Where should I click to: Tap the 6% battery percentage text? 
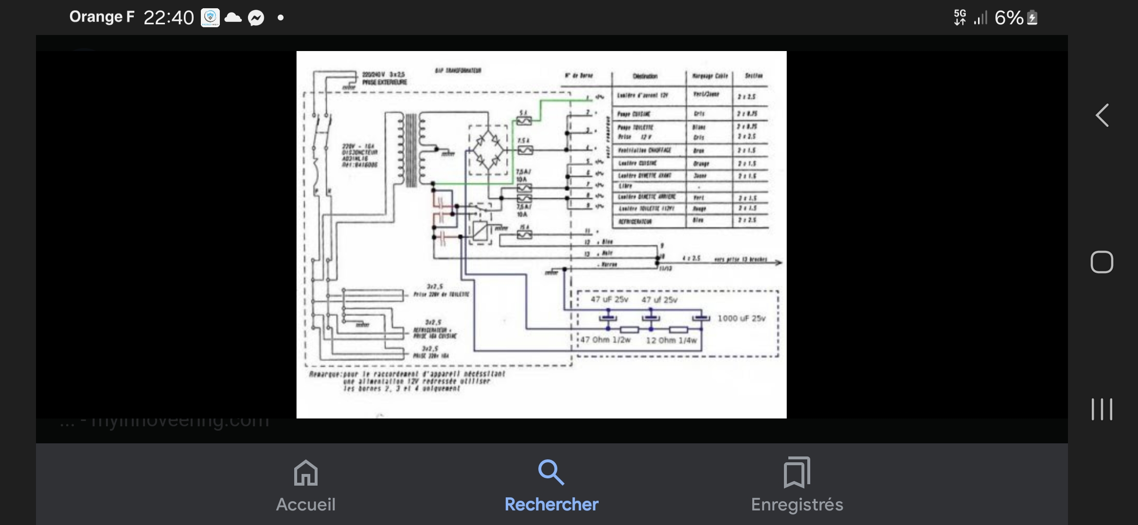1009,18
